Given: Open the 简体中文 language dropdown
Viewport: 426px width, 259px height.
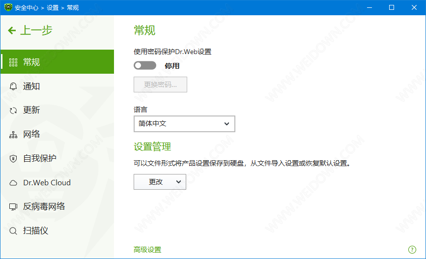Looking at the screenshot, I should point(184,124).
